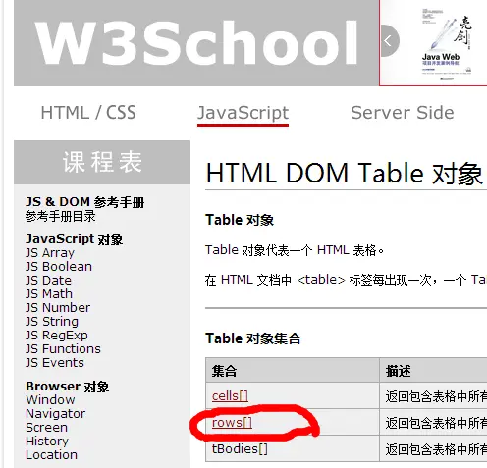
Task: Switch to the HTML / CSS tab
Action: (x=88, y=113)
